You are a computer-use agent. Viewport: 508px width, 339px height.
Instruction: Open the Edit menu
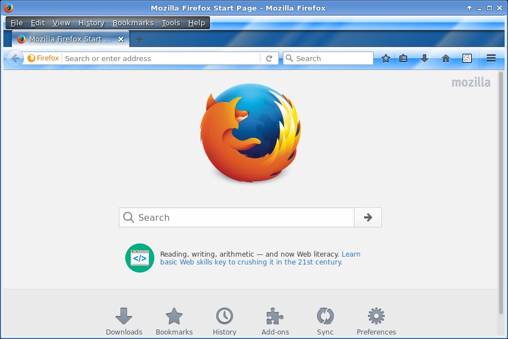pos(38,22)
